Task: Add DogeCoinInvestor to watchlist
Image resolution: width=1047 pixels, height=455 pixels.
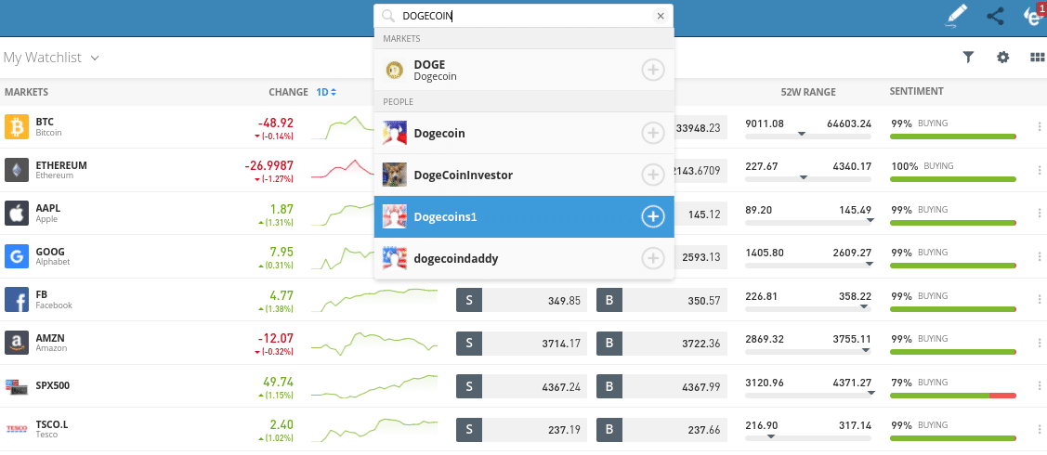Action: coord(653,175)
